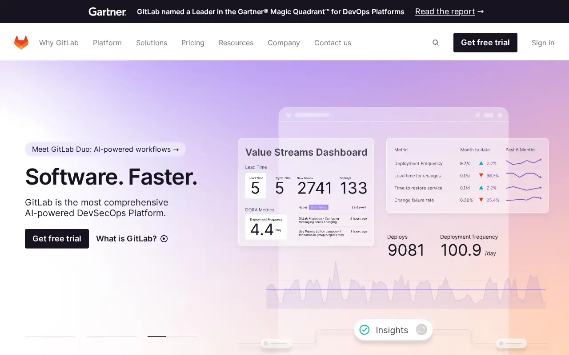Open the Meet GitLab Duo announcement pill

[x=105, y=149]
